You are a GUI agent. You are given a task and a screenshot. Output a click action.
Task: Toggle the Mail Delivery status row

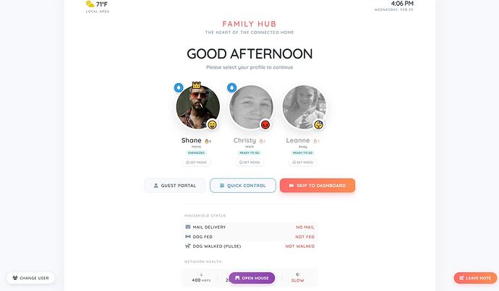click(249, 227)
